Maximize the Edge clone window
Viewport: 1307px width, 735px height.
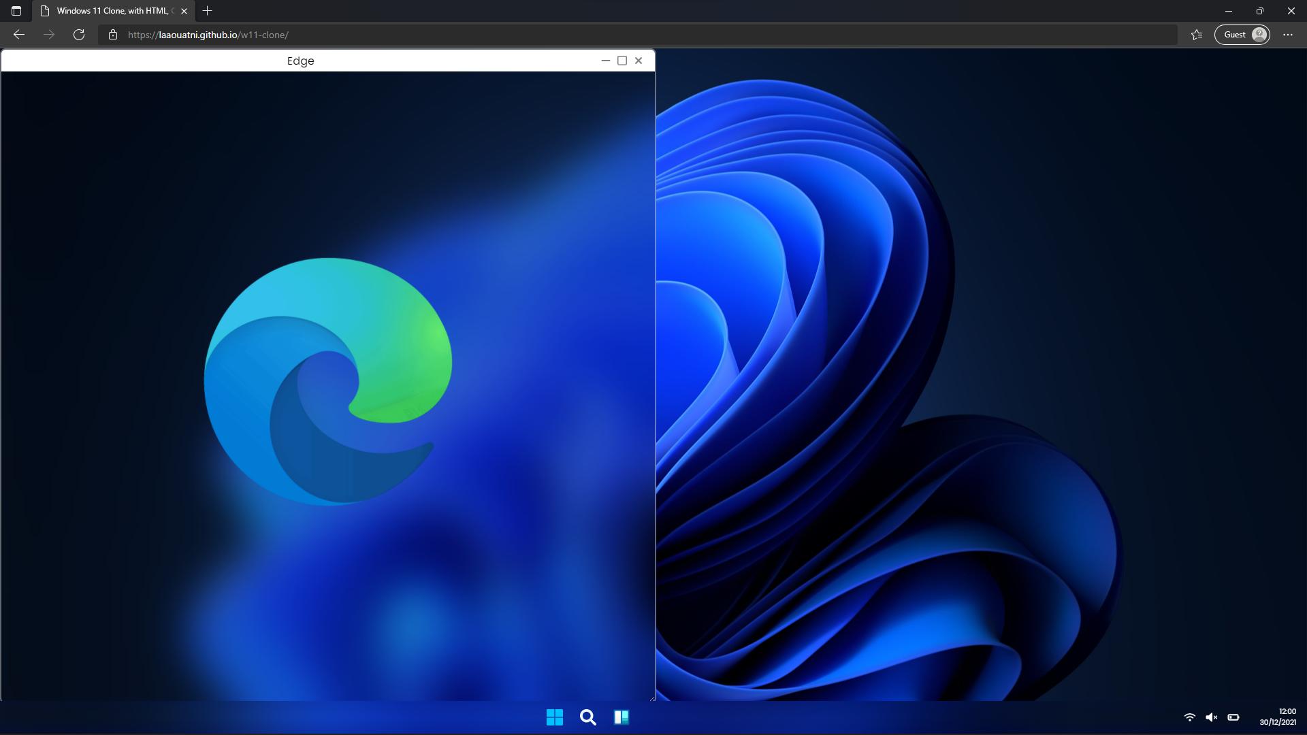[622, 61]
